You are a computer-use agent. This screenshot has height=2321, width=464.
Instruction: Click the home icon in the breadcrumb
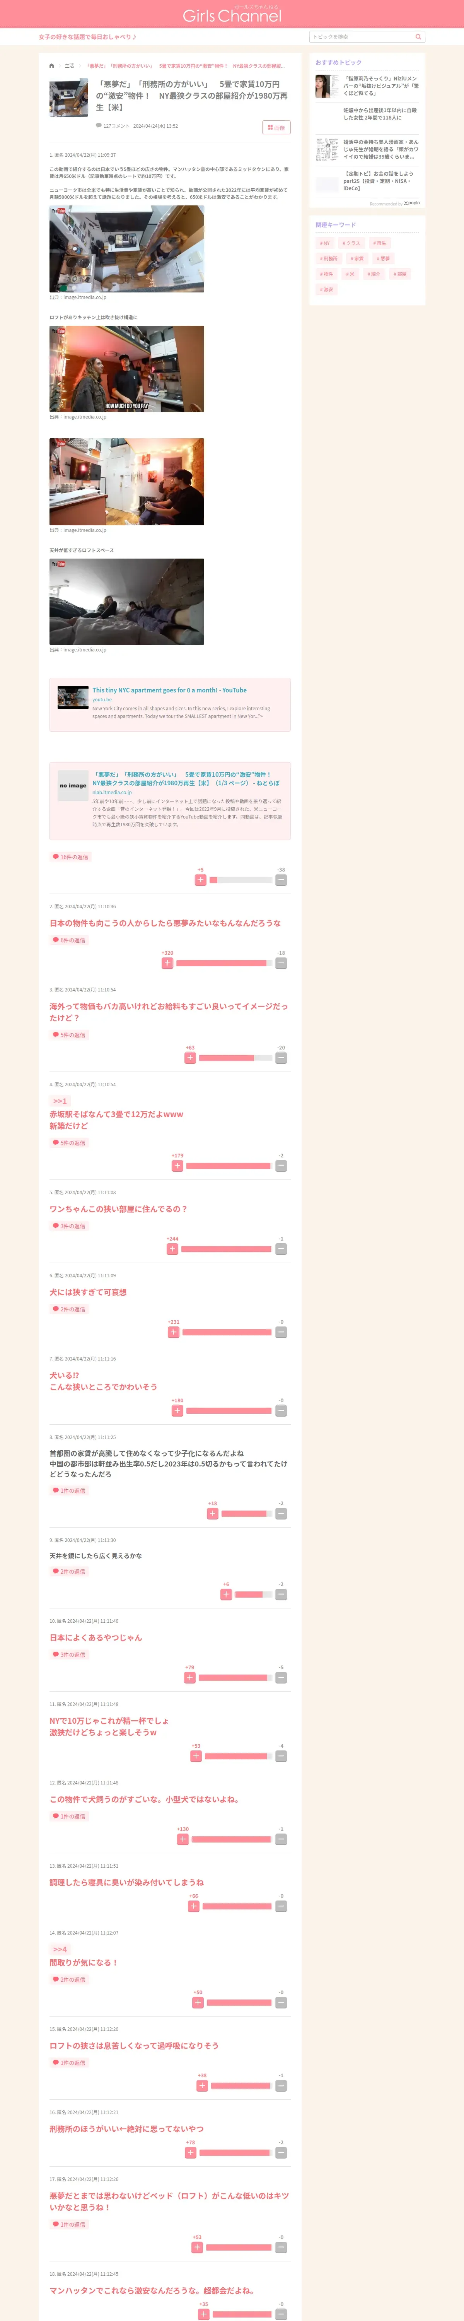pyautogui.click(x=51, y=66)
